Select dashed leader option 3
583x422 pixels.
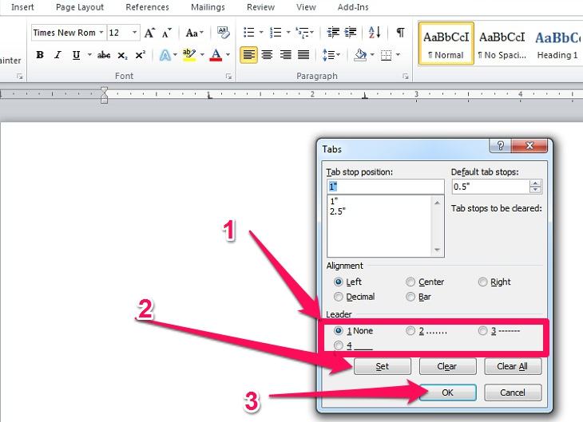pyautogui.click(x=482, y=330)
